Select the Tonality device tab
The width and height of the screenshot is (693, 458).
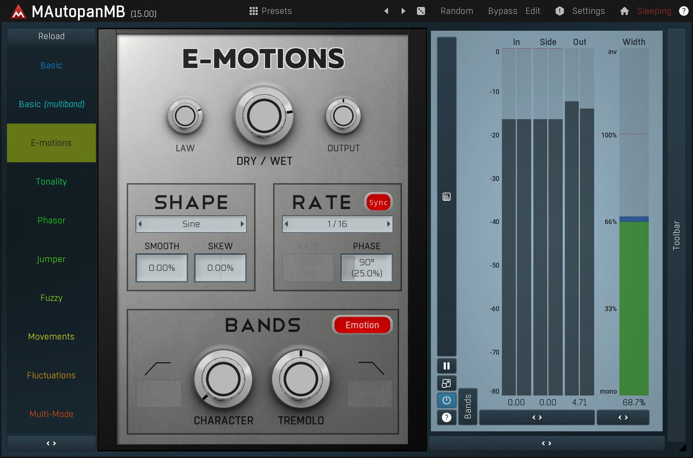point(51,182)
